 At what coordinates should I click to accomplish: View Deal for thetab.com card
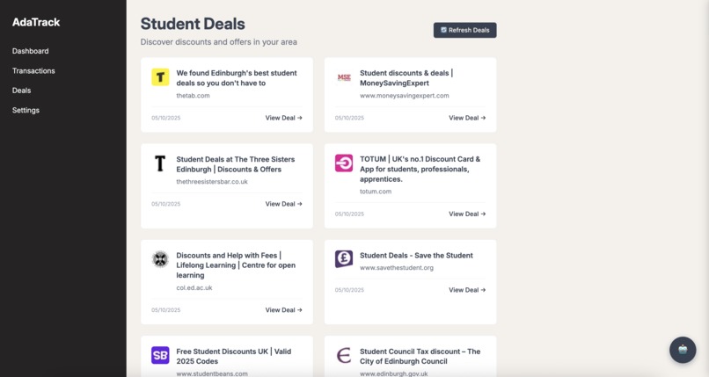[x=283, y=118]
